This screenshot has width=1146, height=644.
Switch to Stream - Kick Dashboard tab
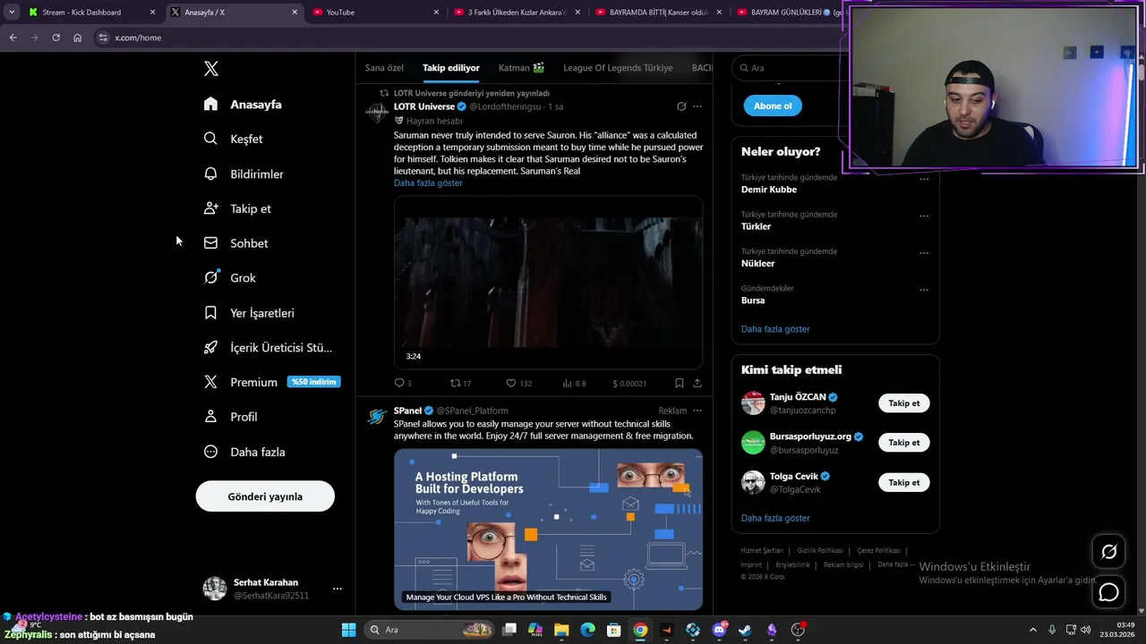click(x=93, y=13)
